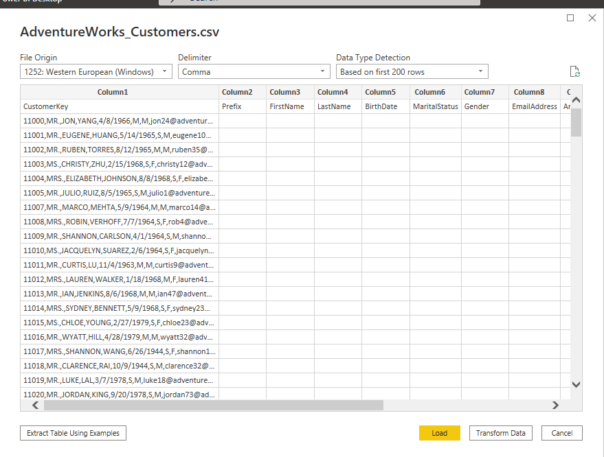Open the Delimiter dropdown showing Comma

click(x=254, y=71)
